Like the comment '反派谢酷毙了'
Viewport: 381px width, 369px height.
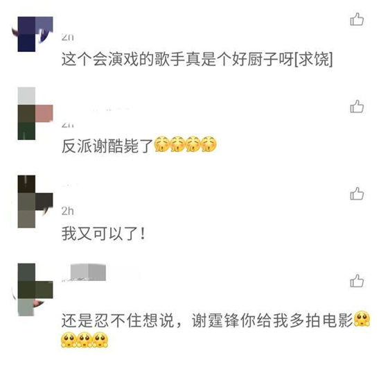[357, 106]
